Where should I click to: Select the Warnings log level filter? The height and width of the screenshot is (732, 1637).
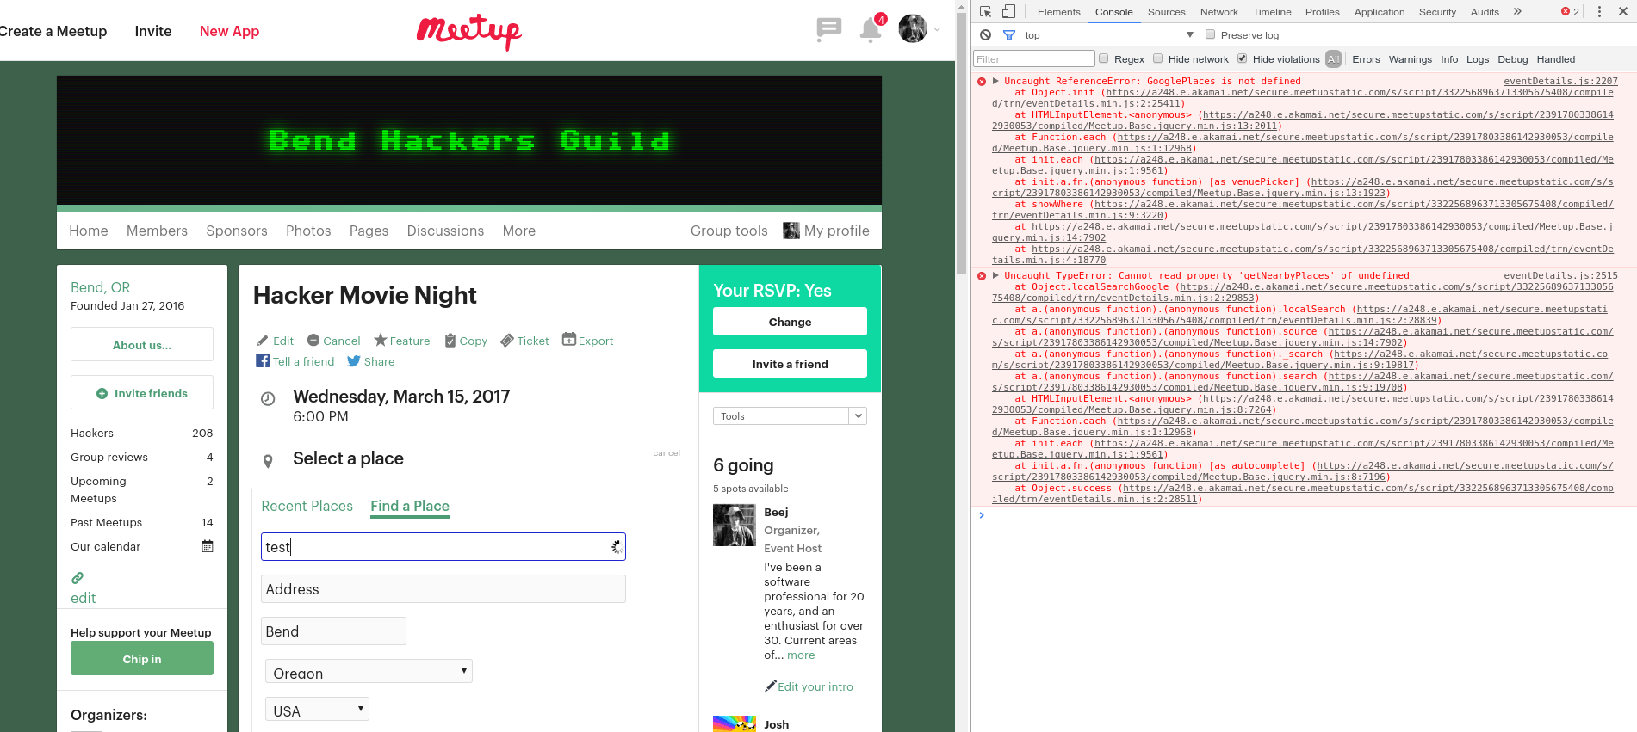pyautogui.click(x=1410, y=59)
